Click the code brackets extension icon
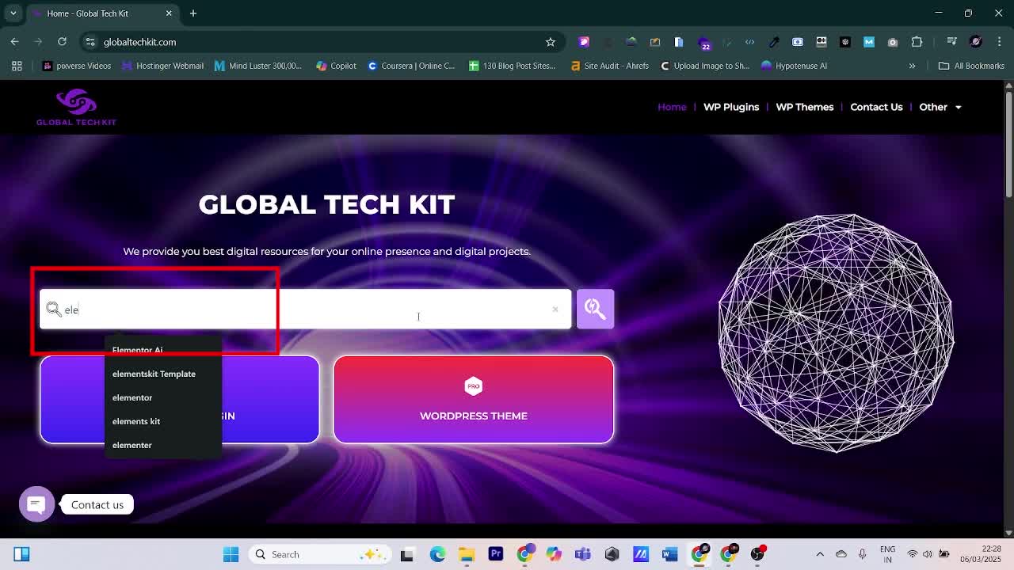1014x570 pixels. 750,42
